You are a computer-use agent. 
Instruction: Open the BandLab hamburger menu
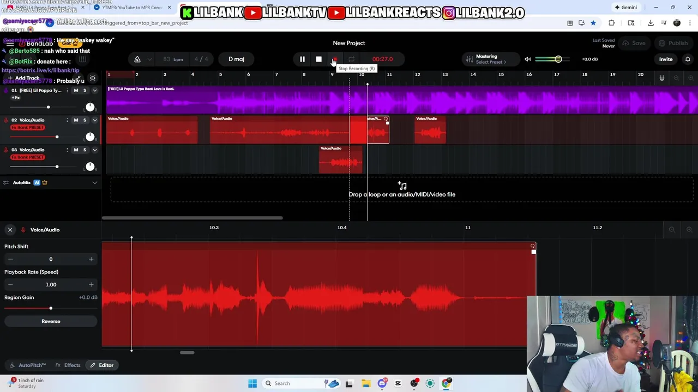coord(10,44)
